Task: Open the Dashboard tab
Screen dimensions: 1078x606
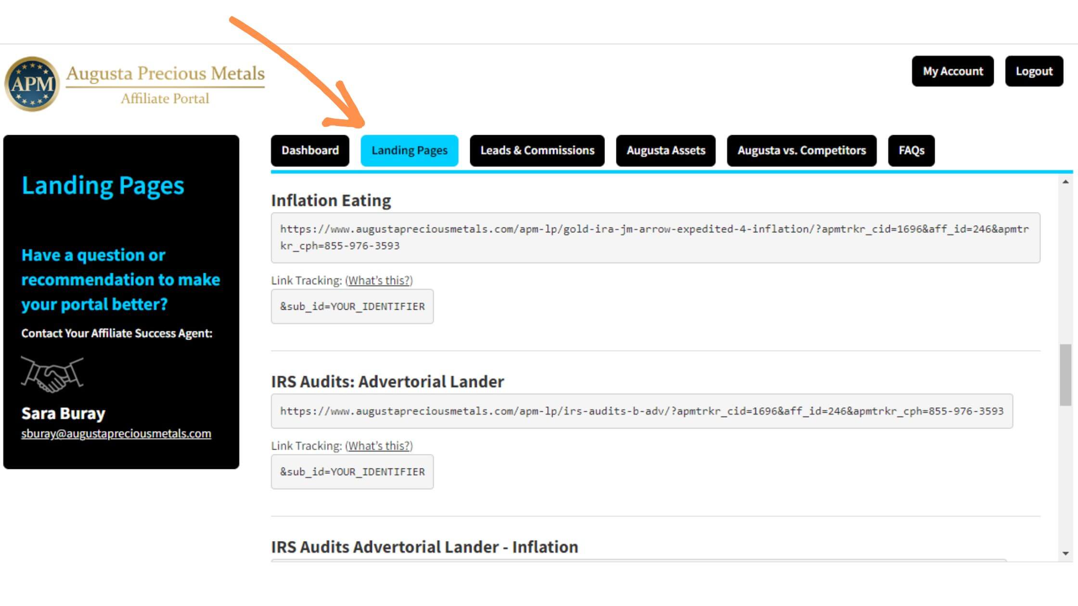Action: [310, 151]
